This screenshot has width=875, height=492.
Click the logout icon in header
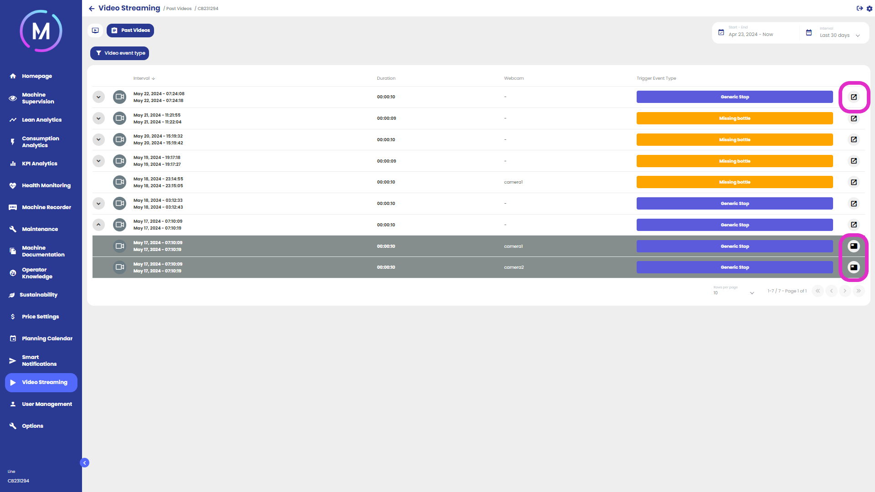pyautogui.click(x=860, y=9)
